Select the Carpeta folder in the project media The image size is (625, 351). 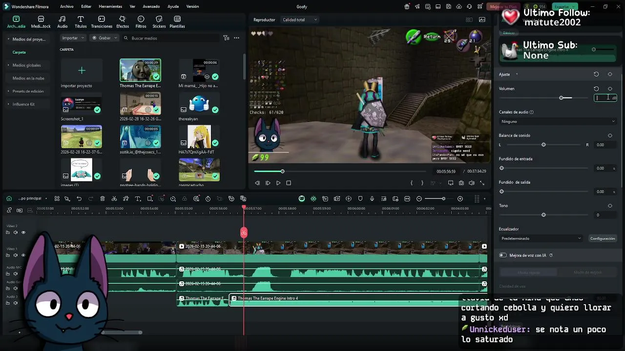[x=19, y=52]
